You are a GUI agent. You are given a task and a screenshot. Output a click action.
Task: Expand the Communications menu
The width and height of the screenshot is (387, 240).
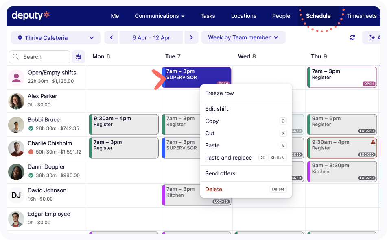160,16
